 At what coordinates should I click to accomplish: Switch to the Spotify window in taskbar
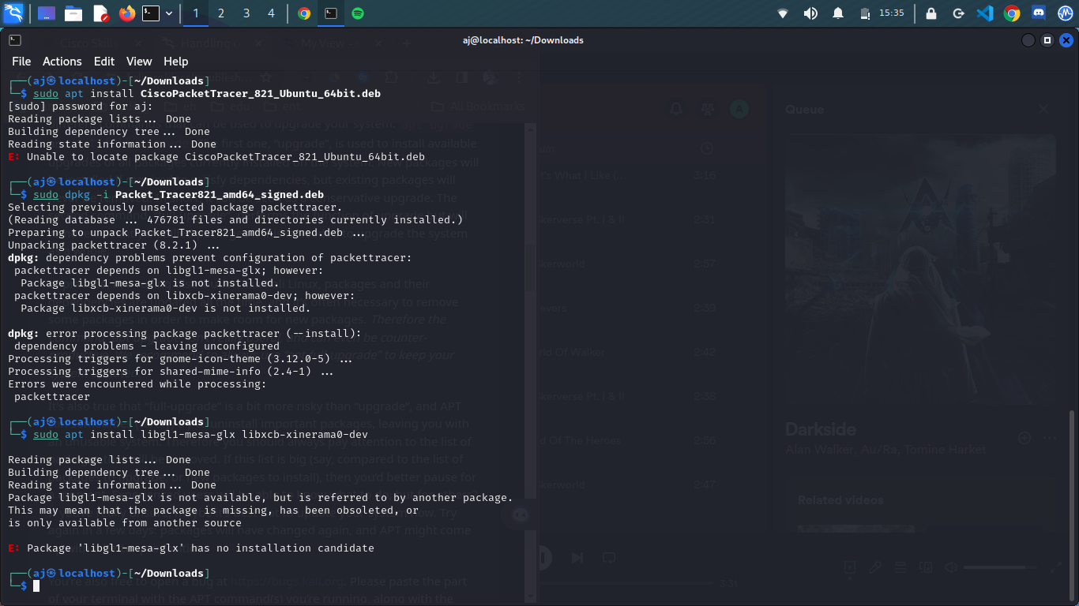click(x=358, y=13)
